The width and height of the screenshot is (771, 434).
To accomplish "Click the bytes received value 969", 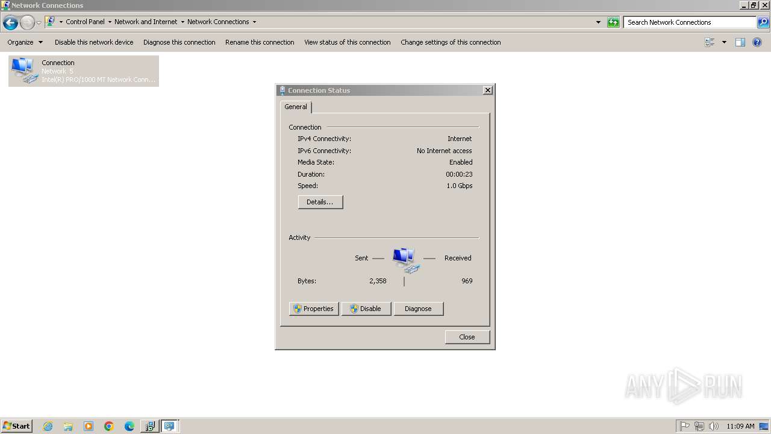I will point(467,281).
